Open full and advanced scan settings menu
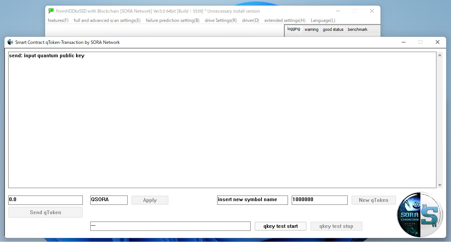 (x=107, y=20)
